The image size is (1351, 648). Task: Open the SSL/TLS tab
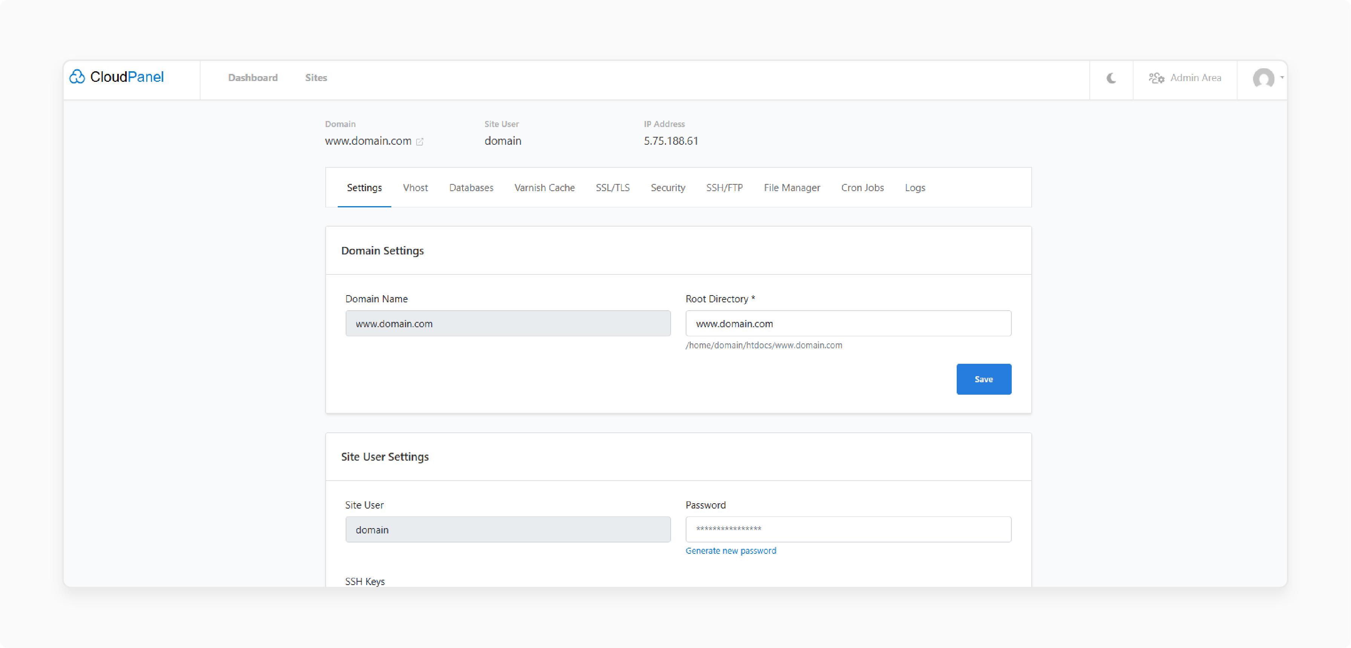coord(613,188)
